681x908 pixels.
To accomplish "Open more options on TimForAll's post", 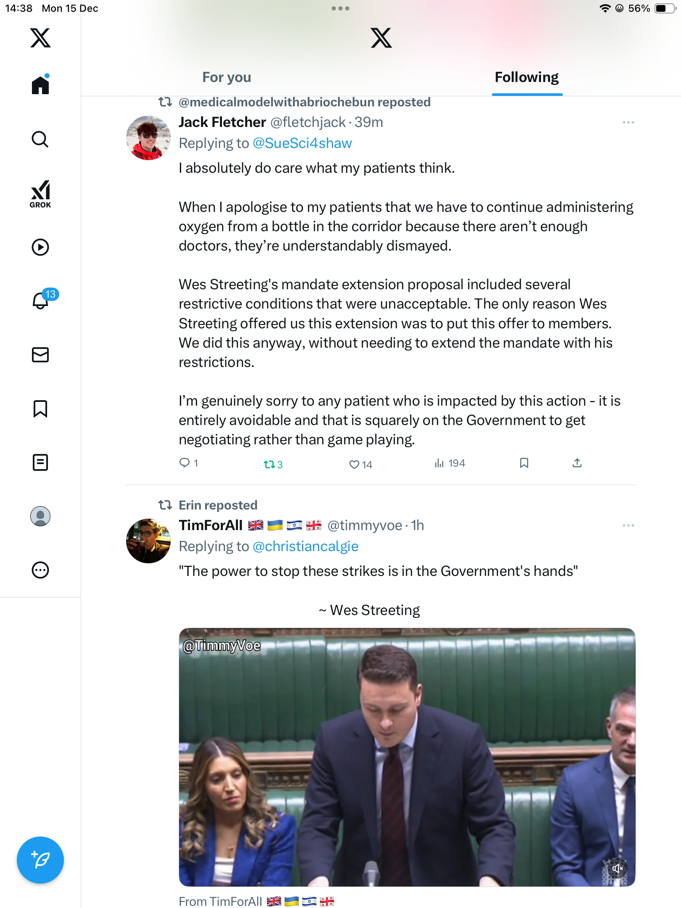I will click(x=628, y=525).
